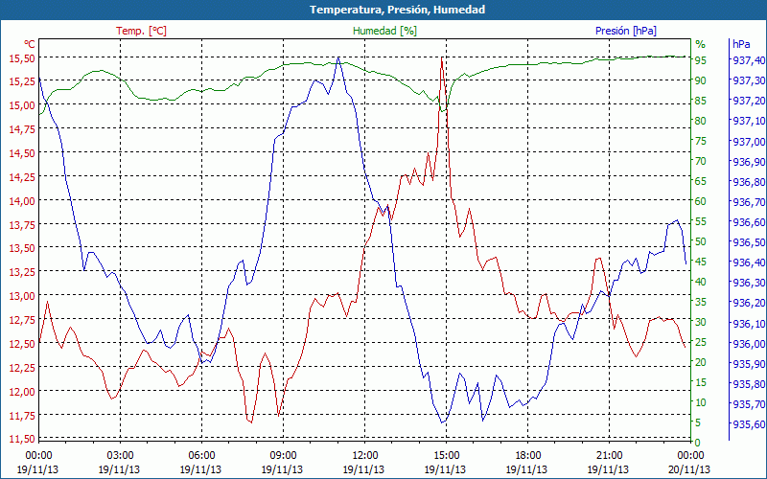Click the °C unit label on the temperature axis
This screenshot has height=479, width=767.
(x=30, y=44)
